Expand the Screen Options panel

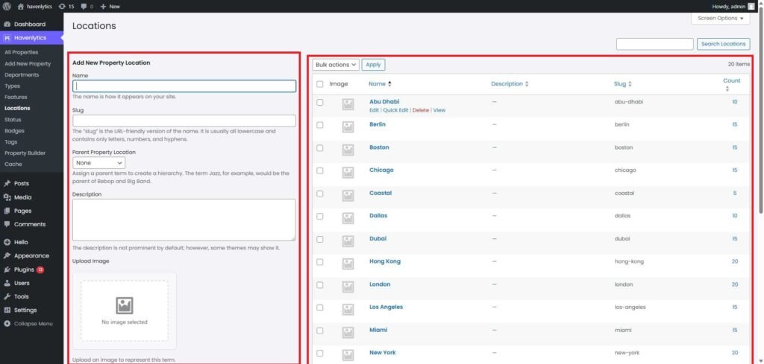721,18
